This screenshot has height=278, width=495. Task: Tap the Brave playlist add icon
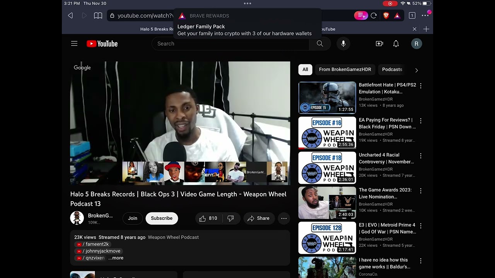click(361, 15)
